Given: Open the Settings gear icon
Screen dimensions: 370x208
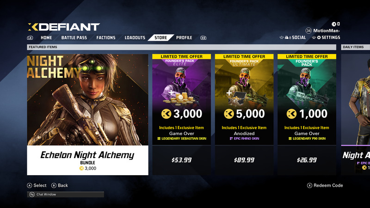Looking at the screenshot, I should [x=319, y=37].
